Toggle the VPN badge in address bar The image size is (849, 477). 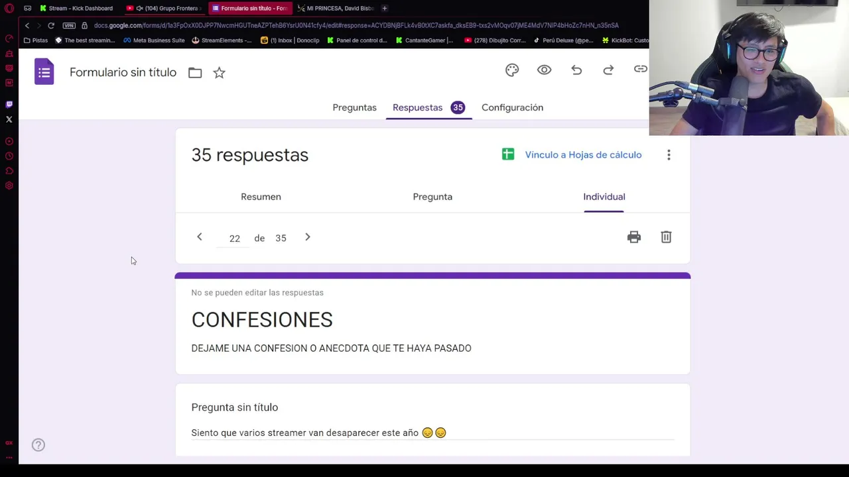[69, 25]
